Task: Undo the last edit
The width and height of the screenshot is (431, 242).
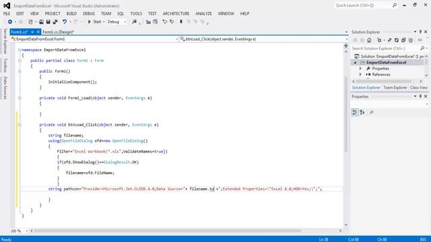Action: (x=65, y=22)
